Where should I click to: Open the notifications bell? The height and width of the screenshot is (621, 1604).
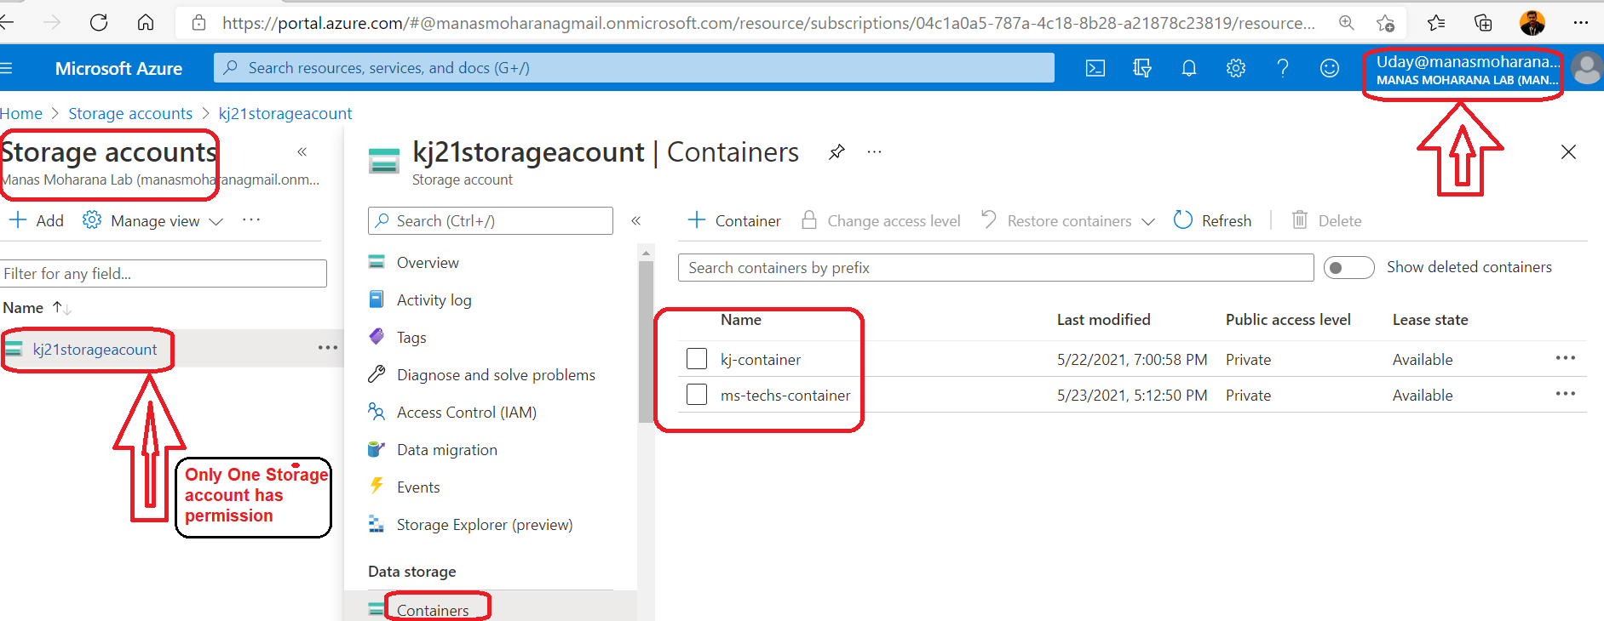click(x=1189, y=68)
